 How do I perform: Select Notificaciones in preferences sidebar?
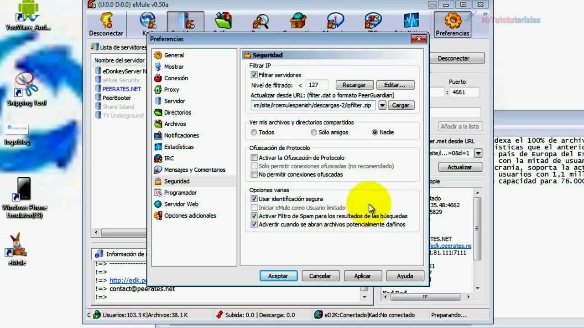click(x=181, y=135)
